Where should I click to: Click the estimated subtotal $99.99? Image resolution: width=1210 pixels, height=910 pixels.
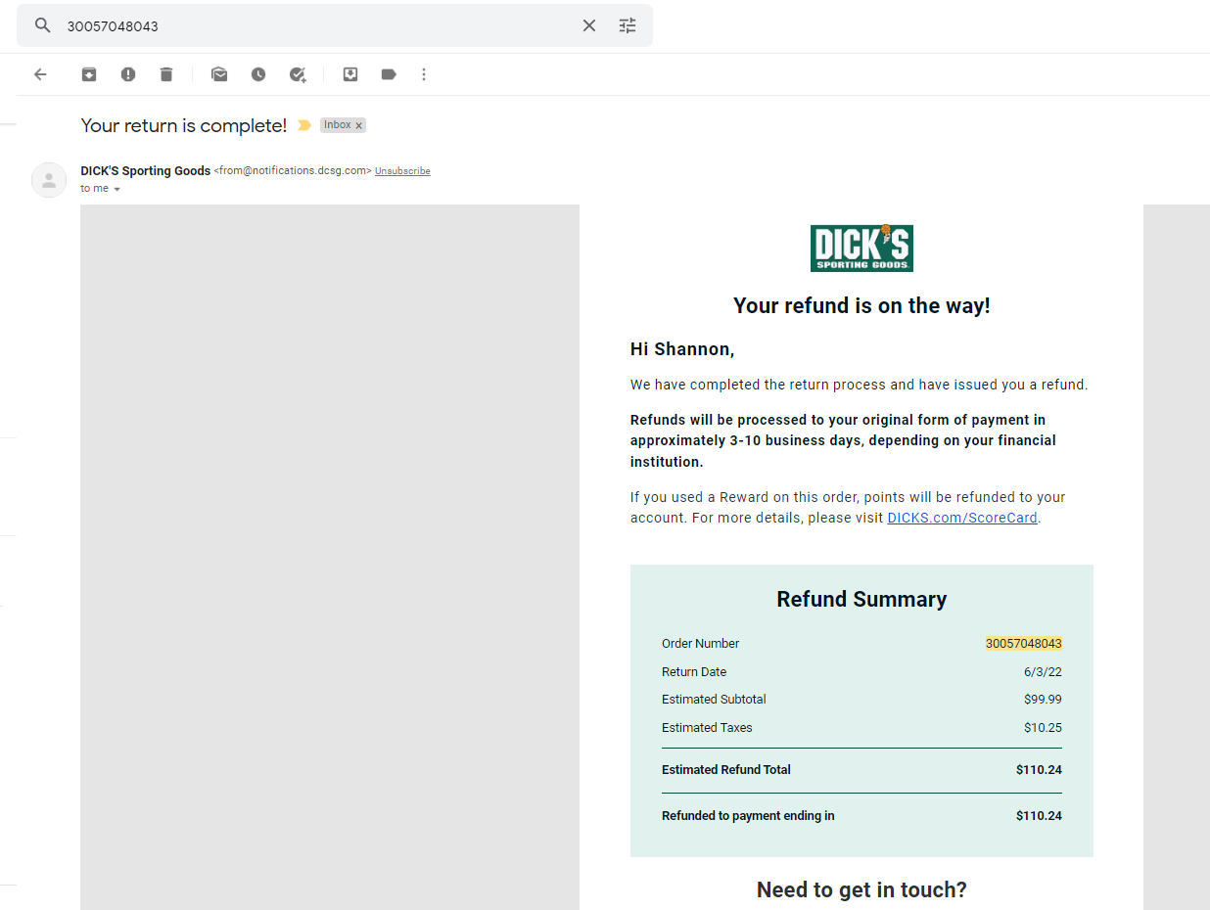click(x=1043, y=700)
